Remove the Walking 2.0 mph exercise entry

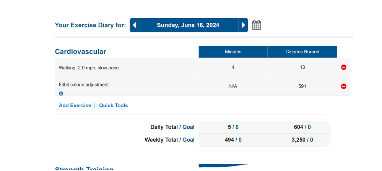coord(343,67)
